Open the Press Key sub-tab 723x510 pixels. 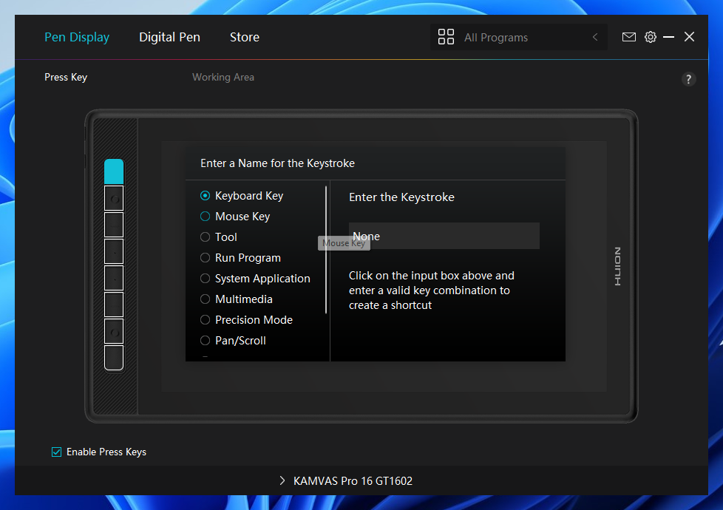pyautogui.click(x=66, y=77)
